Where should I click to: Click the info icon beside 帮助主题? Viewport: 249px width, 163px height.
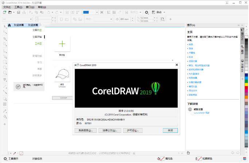pos(190,109)
